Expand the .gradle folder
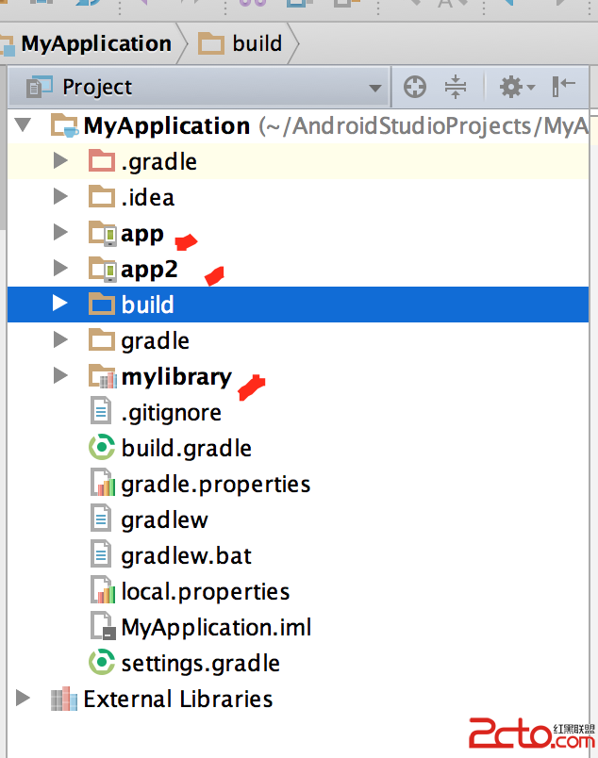Viewport: 598px width, 758px height. tap(61, 161)
